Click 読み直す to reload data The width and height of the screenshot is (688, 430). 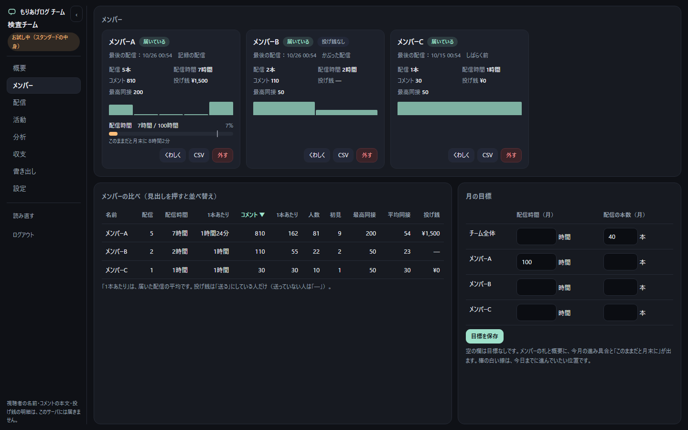(x=43, y=216)
